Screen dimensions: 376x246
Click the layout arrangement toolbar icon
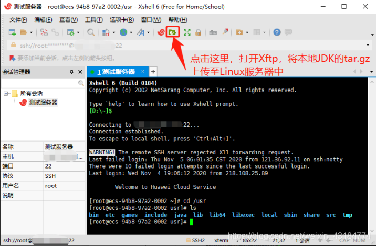coord(257,32)
